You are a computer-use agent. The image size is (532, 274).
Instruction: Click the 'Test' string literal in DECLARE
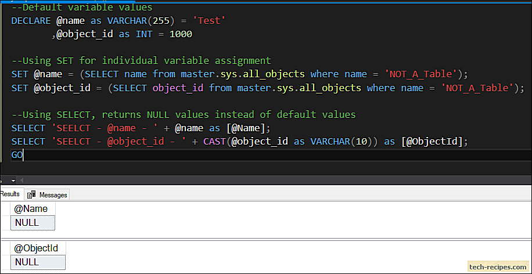209,21
